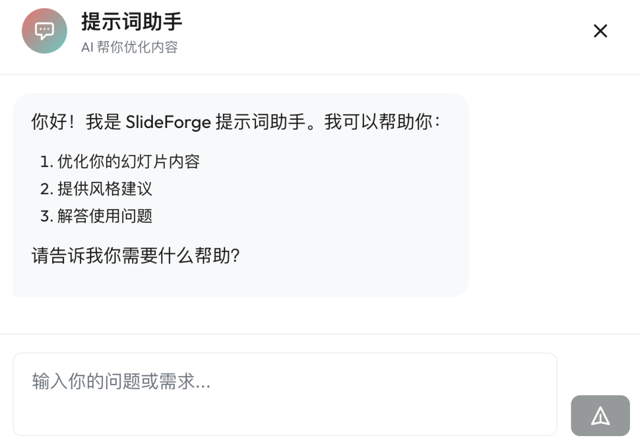The image size is (640, 442).
Task: Click the 请告诉我你需要什么帮助 prompt text
Action: click(x=135, y=255)
